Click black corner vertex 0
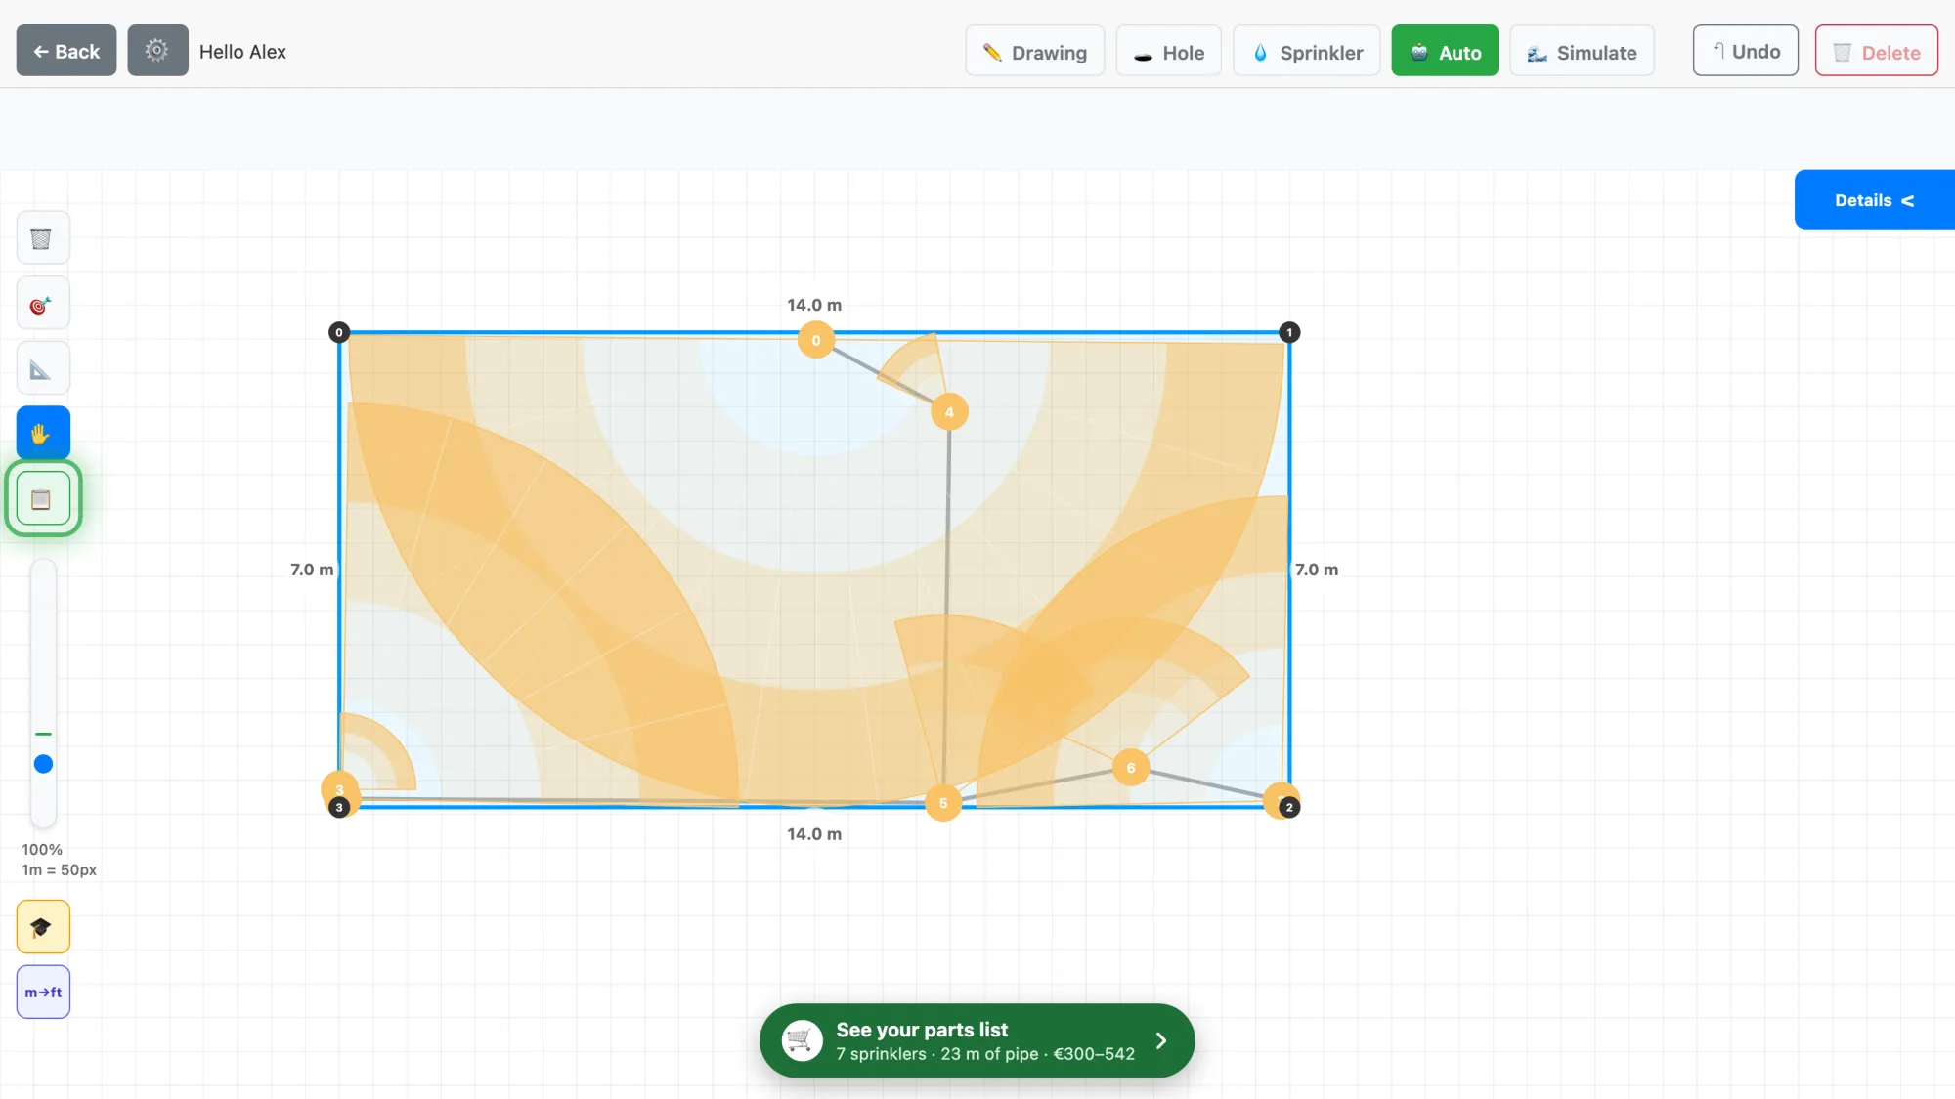 tap(339, 332)
